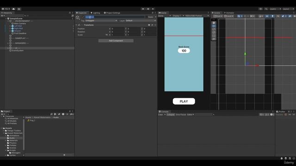This screenshot has width=296, height=166.
Task: Open the Layers dropdown in top toolbar
Action: pos(275,9)
